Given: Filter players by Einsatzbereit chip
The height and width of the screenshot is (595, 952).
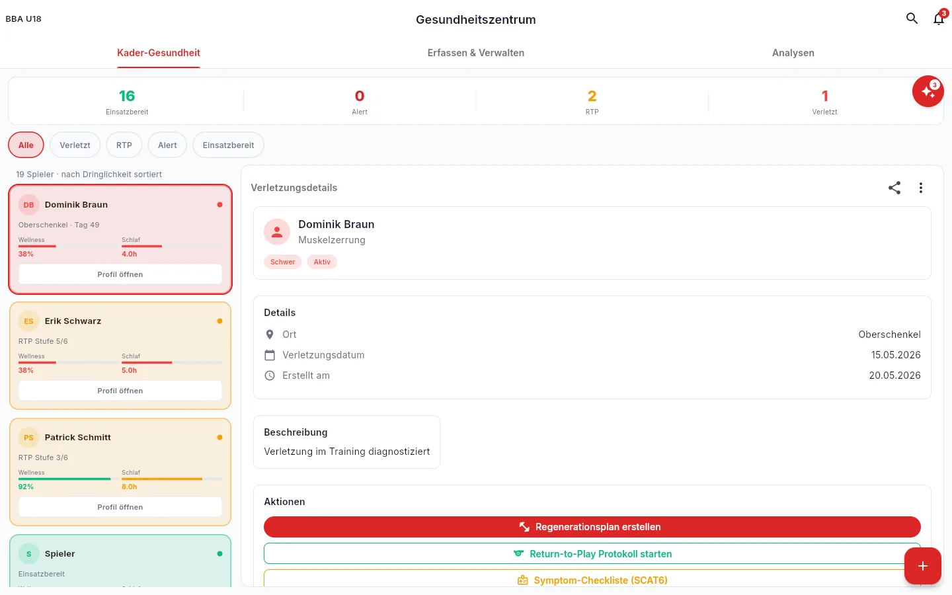Looking at the screenshot, I should tap(228, 145).
